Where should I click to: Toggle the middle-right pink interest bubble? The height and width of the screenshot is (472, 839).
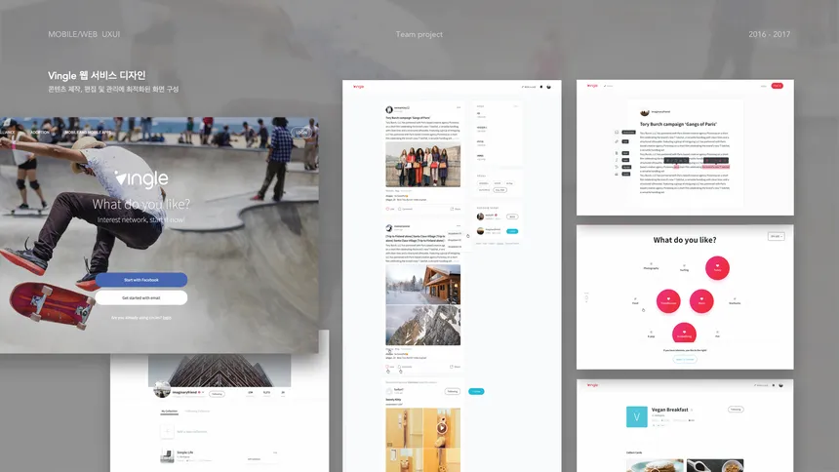[x=701, y=300]
